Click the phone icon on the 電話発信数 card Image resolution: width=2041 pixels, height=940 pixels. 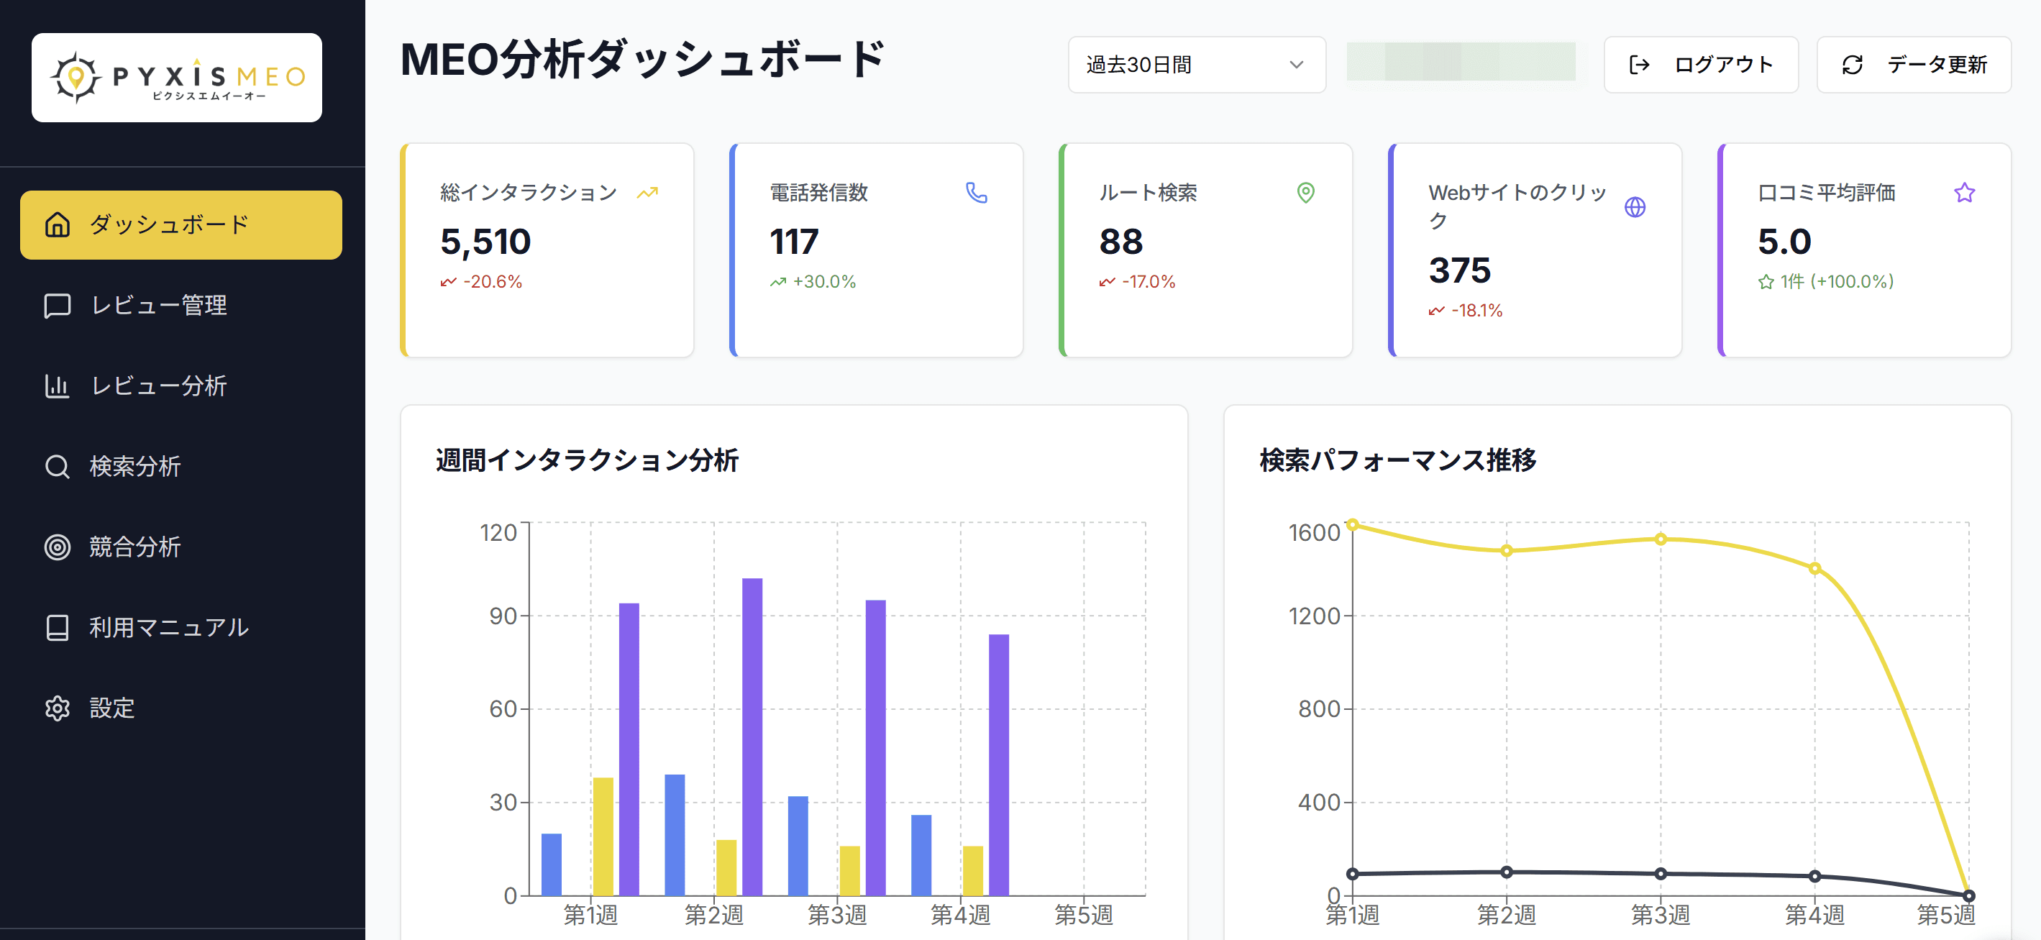(x=975, y=193)
